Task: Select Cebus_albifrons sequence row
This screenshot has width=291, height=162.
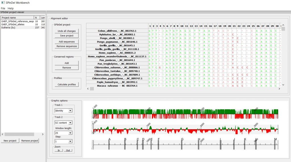Action: click(x=117, y=31)
